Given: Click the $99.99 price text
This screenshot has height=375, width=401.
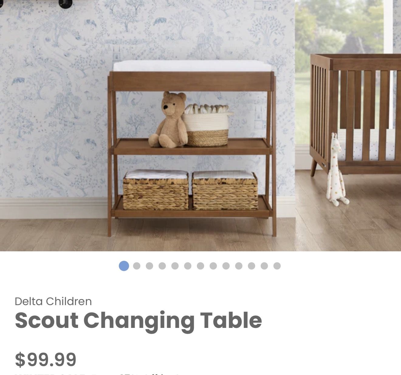Looking at the screenshot, I should [x=46, y=359].
